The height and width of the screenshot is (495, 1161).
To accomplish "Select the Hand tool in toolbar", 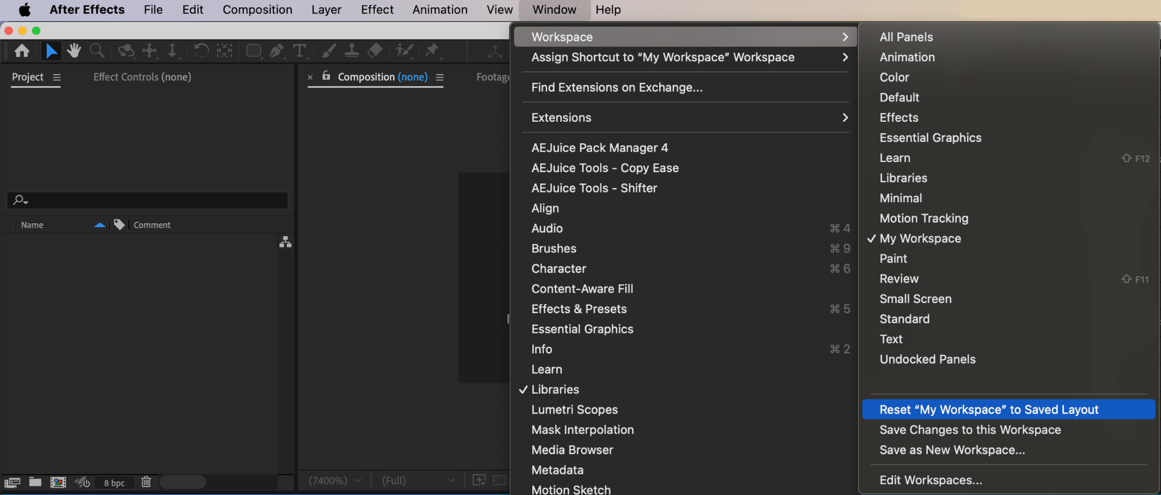I will pos(74,51).
